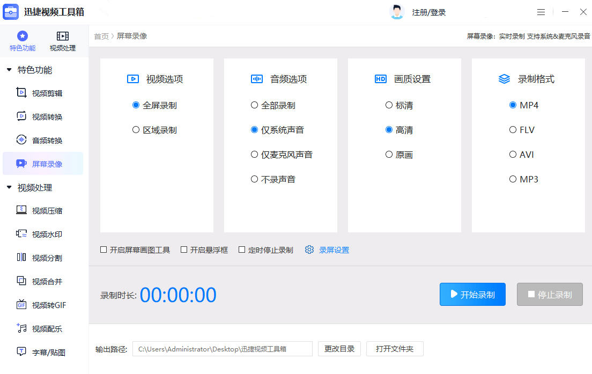Open the 音频转换 audio convert icon

[21, 140]
